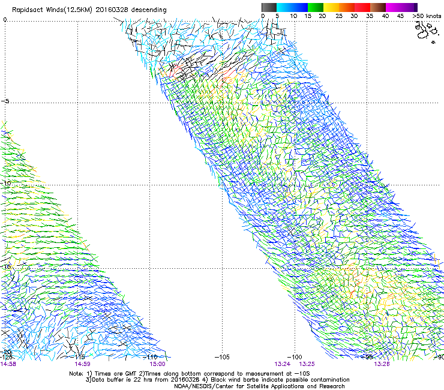This screenshot has height=390, width=444.
Task: Click the ">50 knots" scale label
Action: 427,16
